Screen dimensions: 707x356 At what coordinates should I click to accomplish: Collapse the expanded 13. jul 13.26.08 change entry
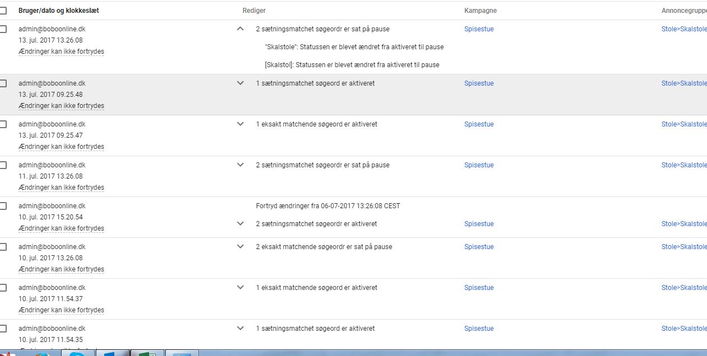click(240, 29)
